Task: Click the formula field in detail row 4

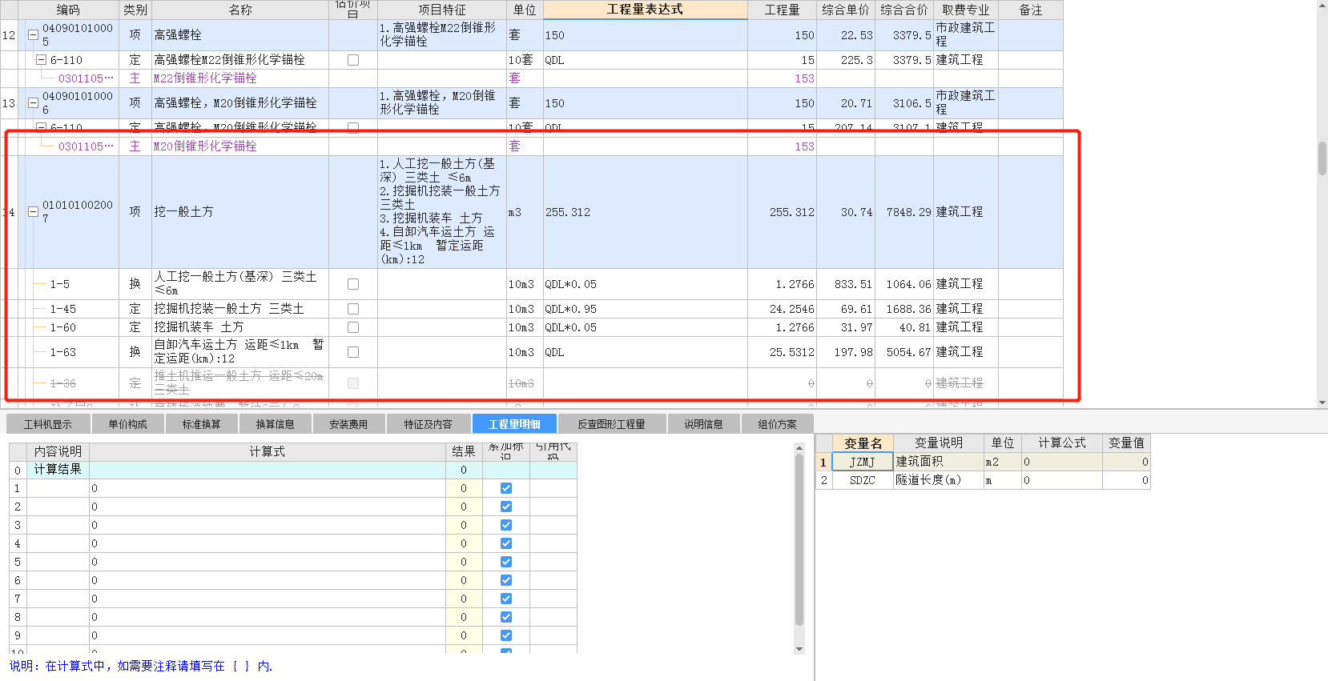Action: pyautogui.click(x=268, y=543)
